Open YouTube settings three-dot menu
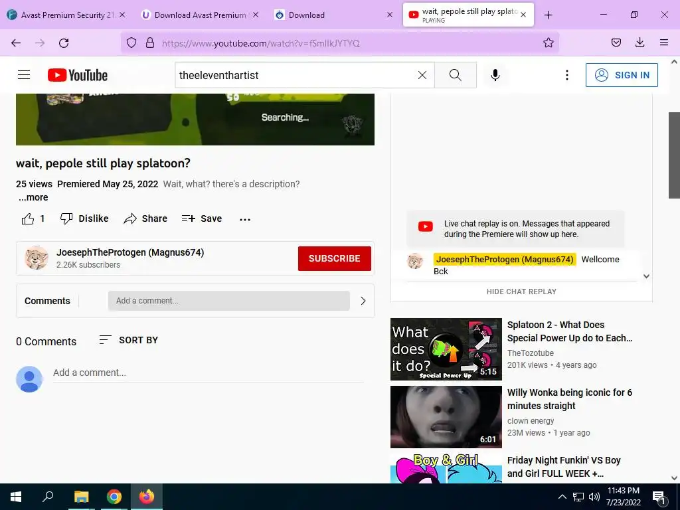The image size is (680, 510). (x=567, y=75)
